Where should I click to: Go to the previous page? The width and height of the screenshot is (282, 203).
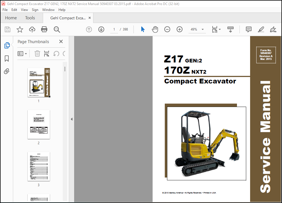tap(89, 29)
